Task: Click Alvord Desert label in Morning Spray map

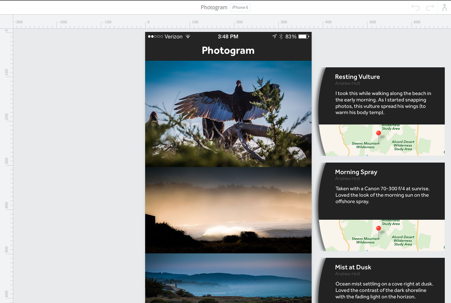Action: click(x=403, y=241)
